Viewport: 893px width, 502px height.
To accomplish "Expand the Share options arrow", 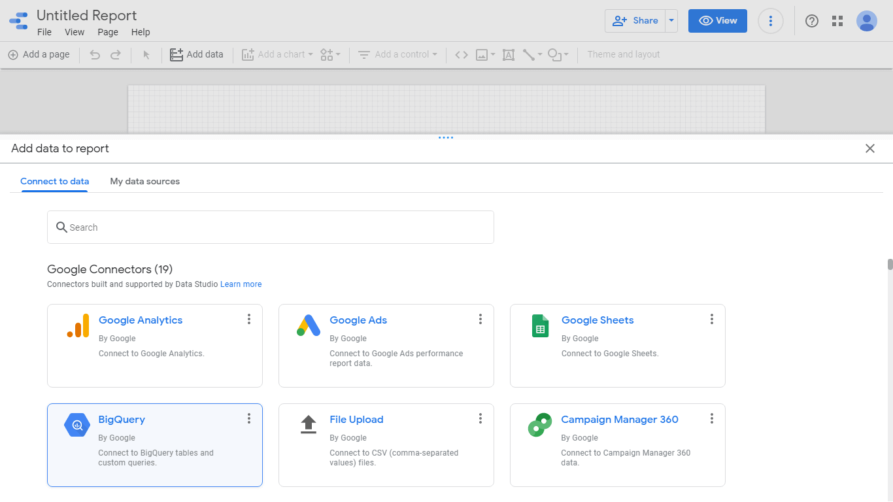I will [x=671, y=21].
